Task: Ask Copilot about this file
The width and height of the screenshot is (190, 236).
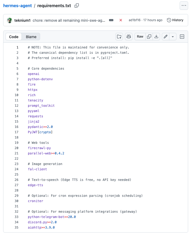Action: 129,37
